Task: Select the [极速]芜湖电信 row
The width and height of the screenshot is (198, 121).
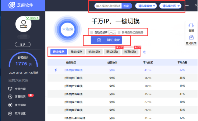Action: [122, 94]
